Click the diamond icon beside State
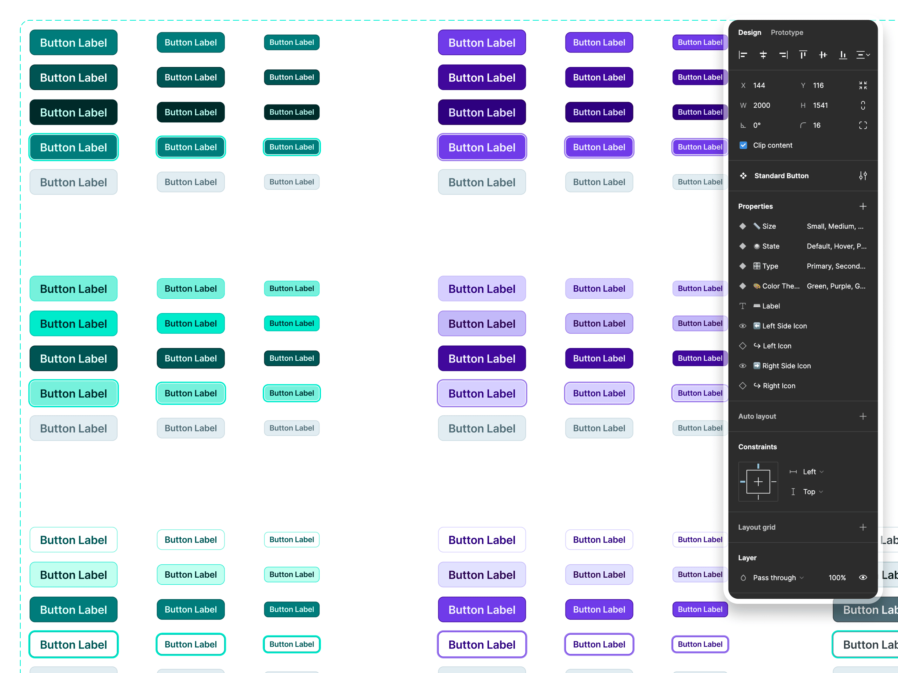 pyautogui.click(x=743, y=246)
